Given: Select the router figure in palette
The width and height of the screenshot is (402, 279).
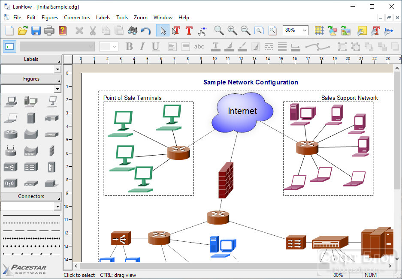Looking at the screenshot, I should pyautogui.click(x=11, y=134).
